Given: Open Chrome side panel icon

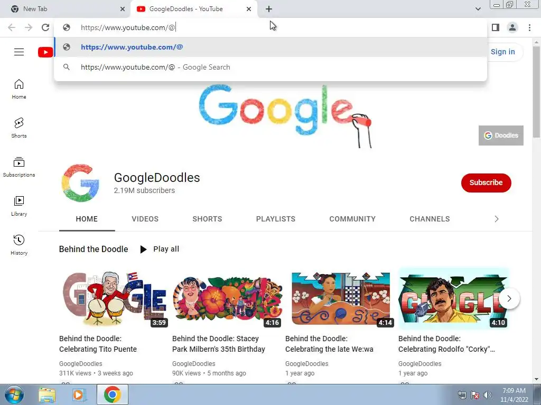Looking at the screenshot, I should pos(496,27).
